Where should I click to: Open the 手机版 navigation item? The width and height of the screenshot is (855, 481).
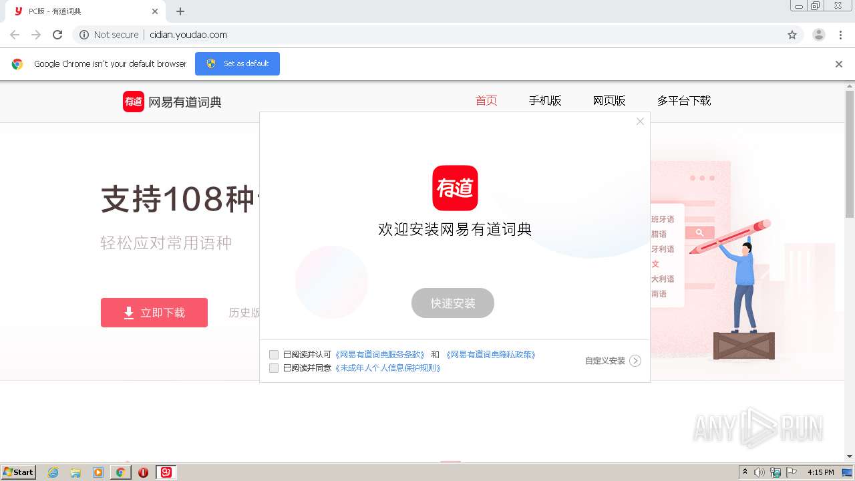coord(545,101)
